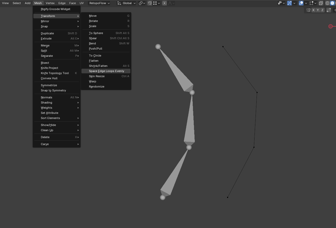Toggle topology mirror icon beside Z
Screen dimensions: 336x228
click(x=329, y=10)
